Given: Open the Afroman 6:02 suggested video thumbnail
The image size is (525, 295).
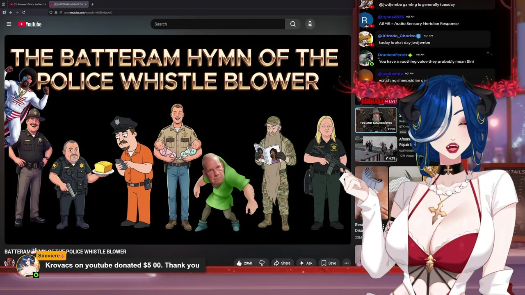Looking at the screenshot, I should pyautogui.click(x=376, y=149).
